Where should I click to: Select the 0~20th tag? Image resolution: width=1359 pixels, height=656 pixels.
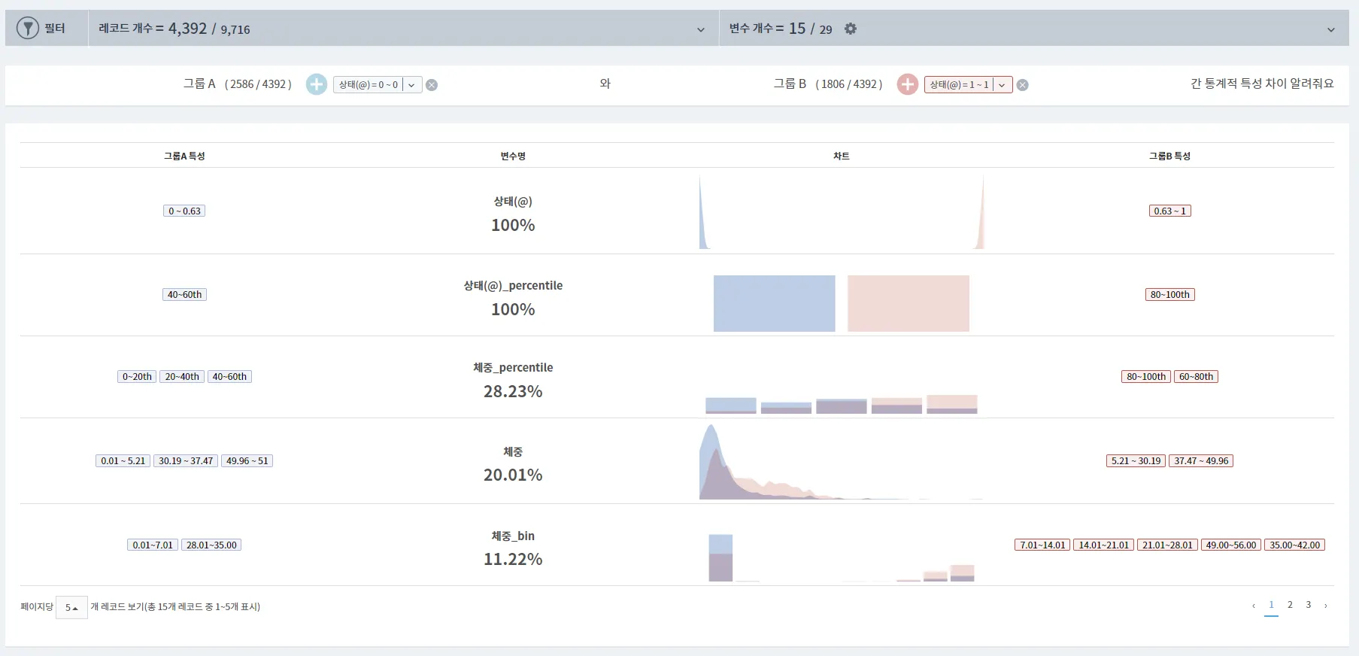(x=137, y=376)
